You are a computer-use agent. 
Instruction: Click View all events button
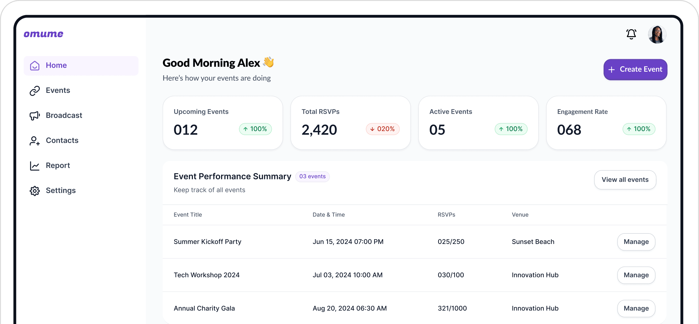(x=625, y=180)
